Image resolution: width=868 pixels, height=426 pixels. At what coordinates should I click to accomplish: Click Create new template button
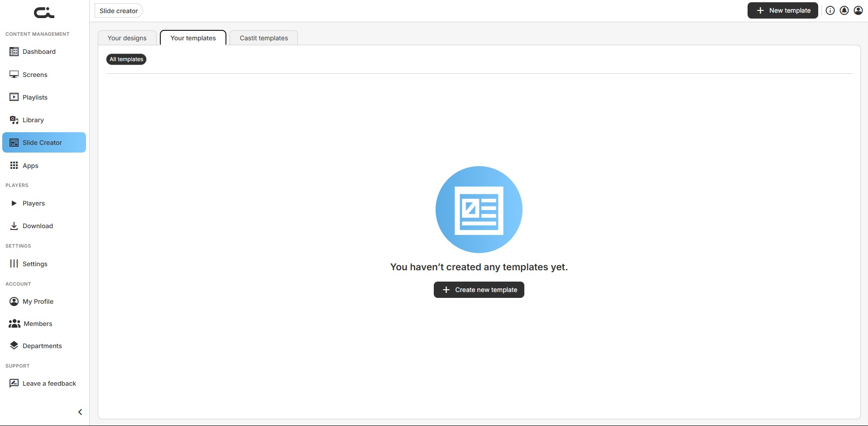(479, 290)
